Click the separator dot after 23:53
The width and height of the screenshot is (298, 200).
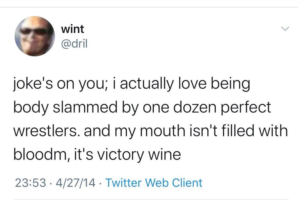coord(51,183)
